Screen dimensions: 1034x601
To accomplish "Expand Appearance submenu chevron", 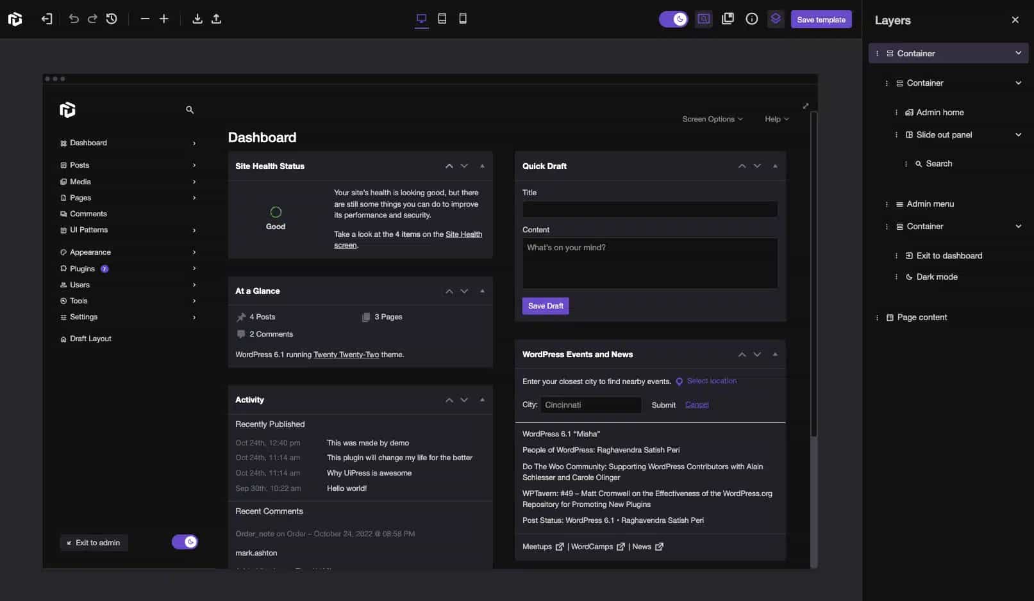I will [194, 252].
